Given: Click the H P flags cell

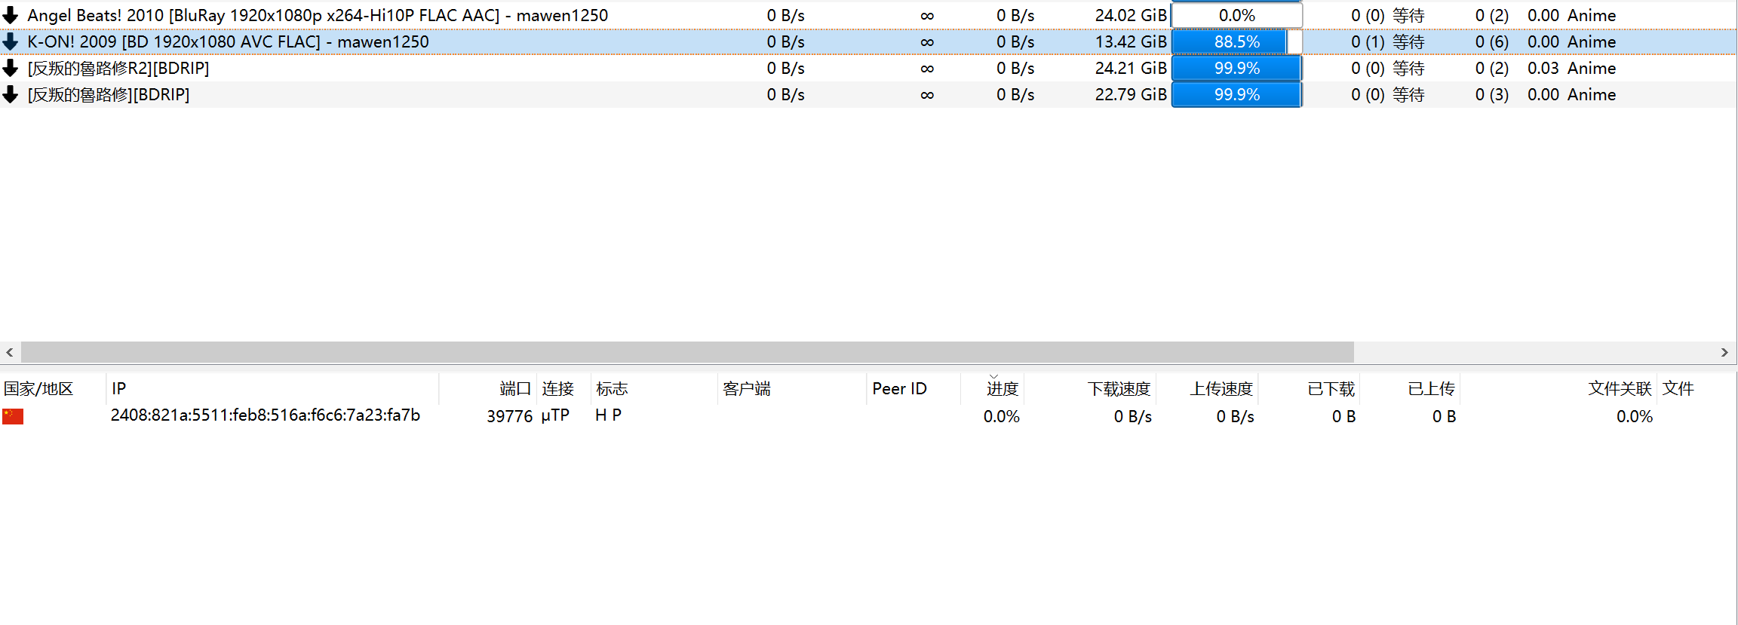Looking at the screenshot, I should tap(608, 415).
